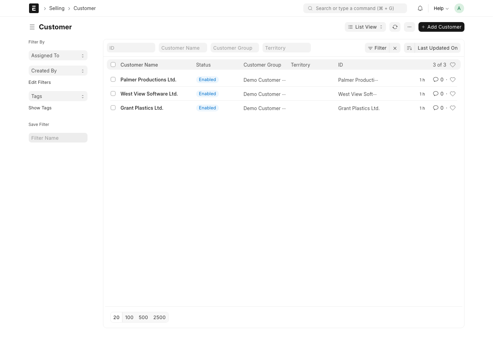Viewport: 498px width, 345px height.
Task: Like all via header heart icon
Action: (x=453, y=65)
